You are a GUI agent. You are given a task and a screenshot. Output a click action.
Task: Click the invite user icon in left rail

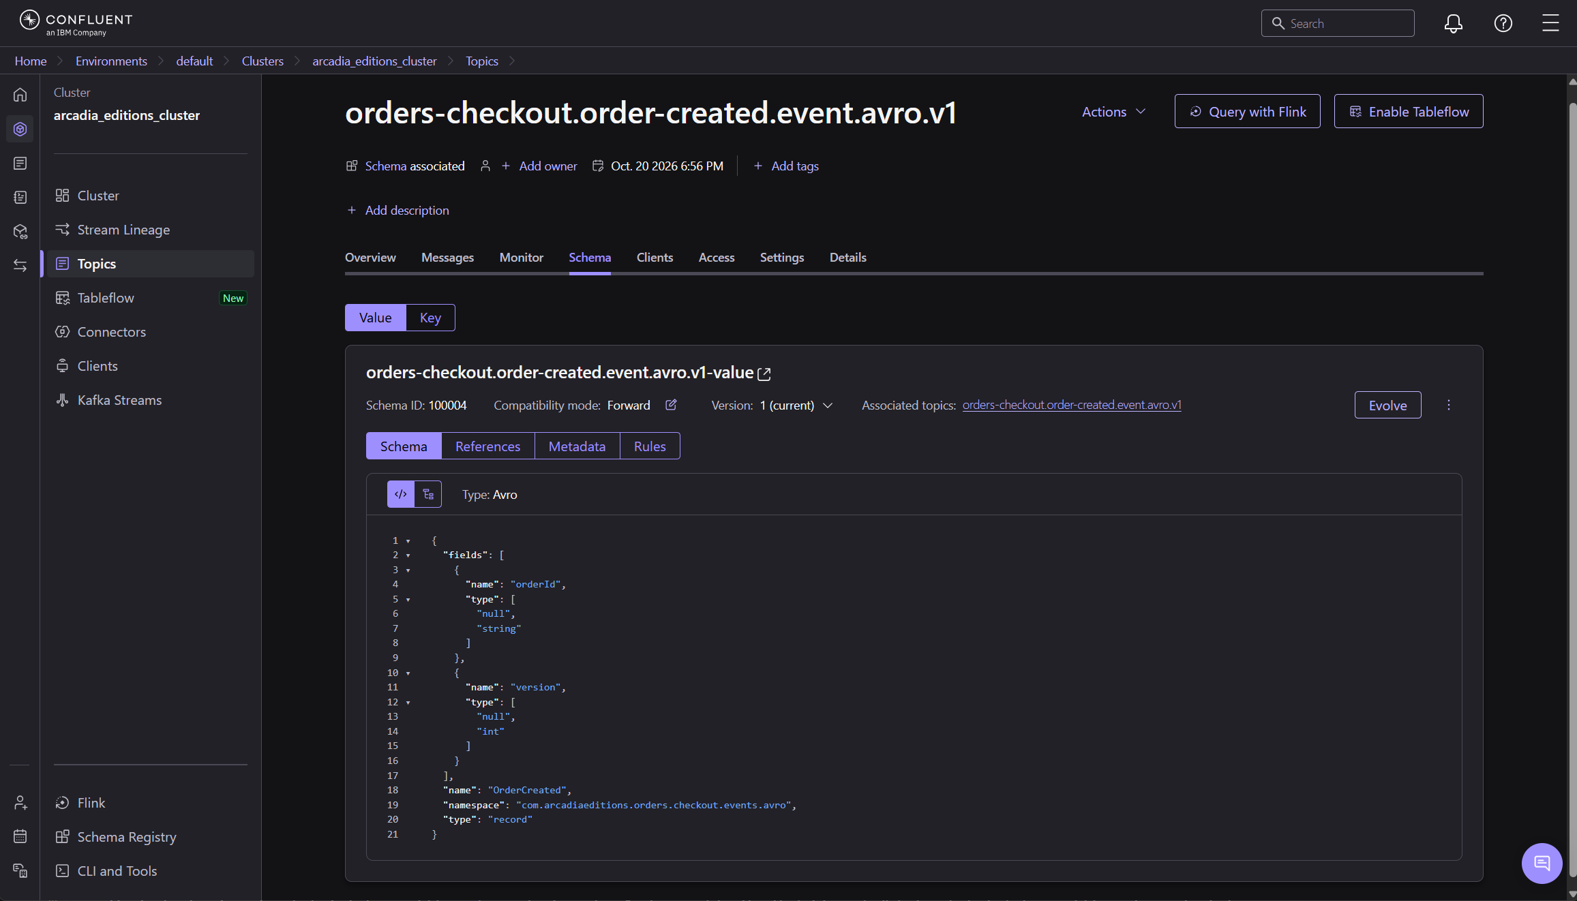point(20,803)
